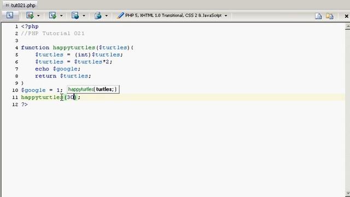Image resolution: width=350 pixels, height=197 pixels.
Task: Click line number 3 in the gutter
Action: (16, 40)
